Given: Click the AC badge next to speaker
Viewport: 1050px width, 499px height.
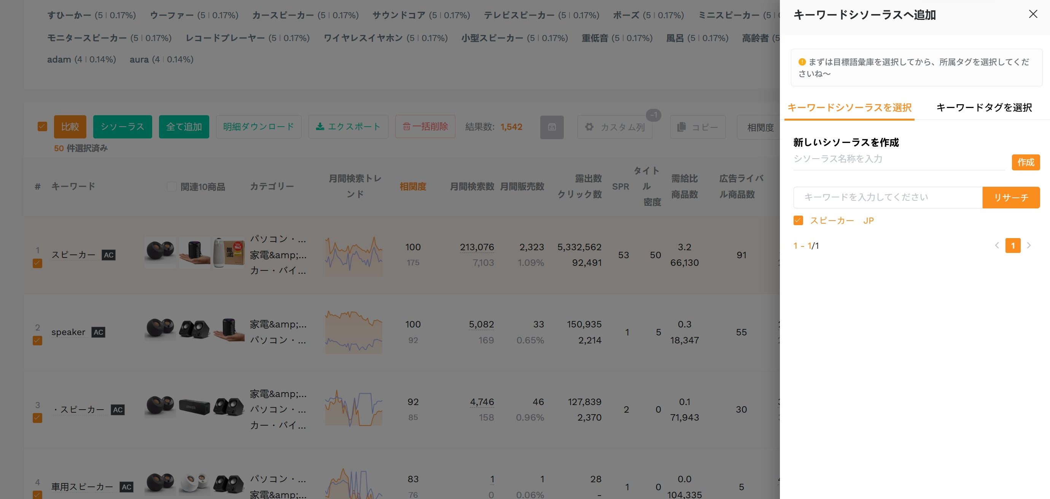Looking at the screenshot, I should [98, 332].
